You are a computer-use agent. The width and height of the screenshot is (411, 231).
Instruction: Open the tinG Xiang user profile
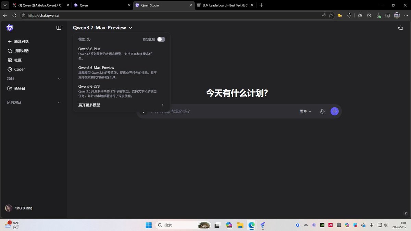19,208
